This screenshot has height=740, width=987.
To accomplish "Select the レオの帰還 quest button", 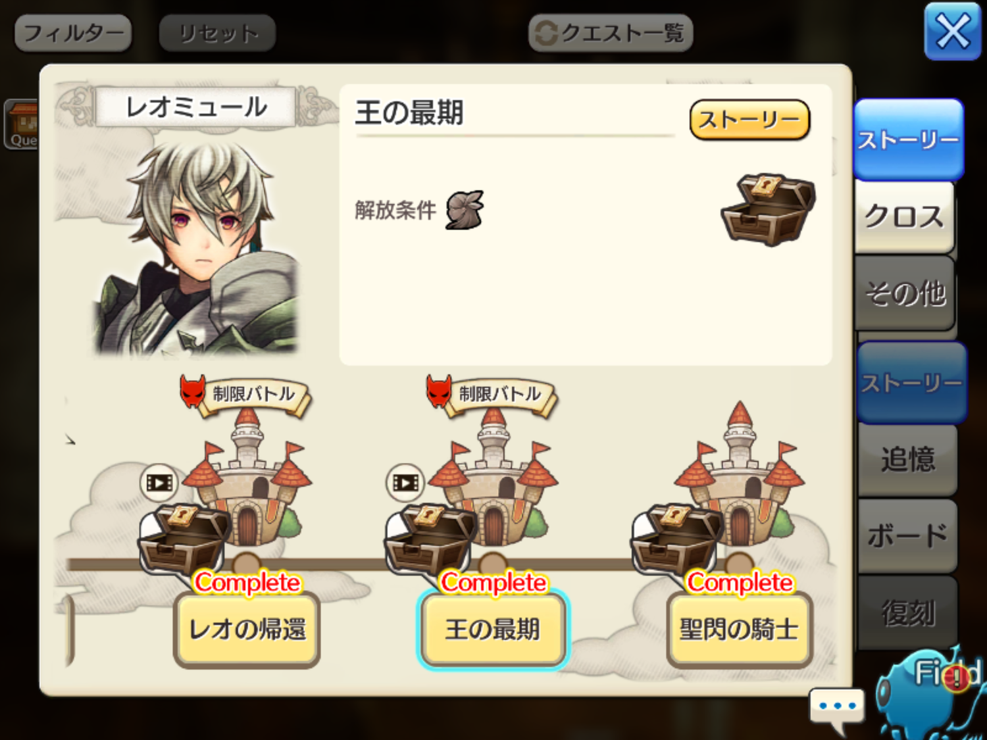I will tap(247, 629).
